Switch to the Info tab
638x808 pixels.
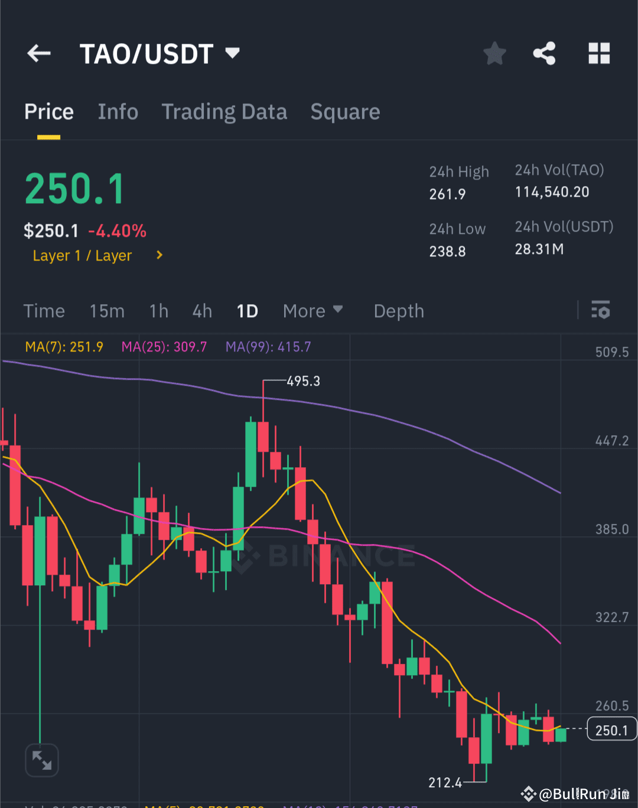(118, 112)
